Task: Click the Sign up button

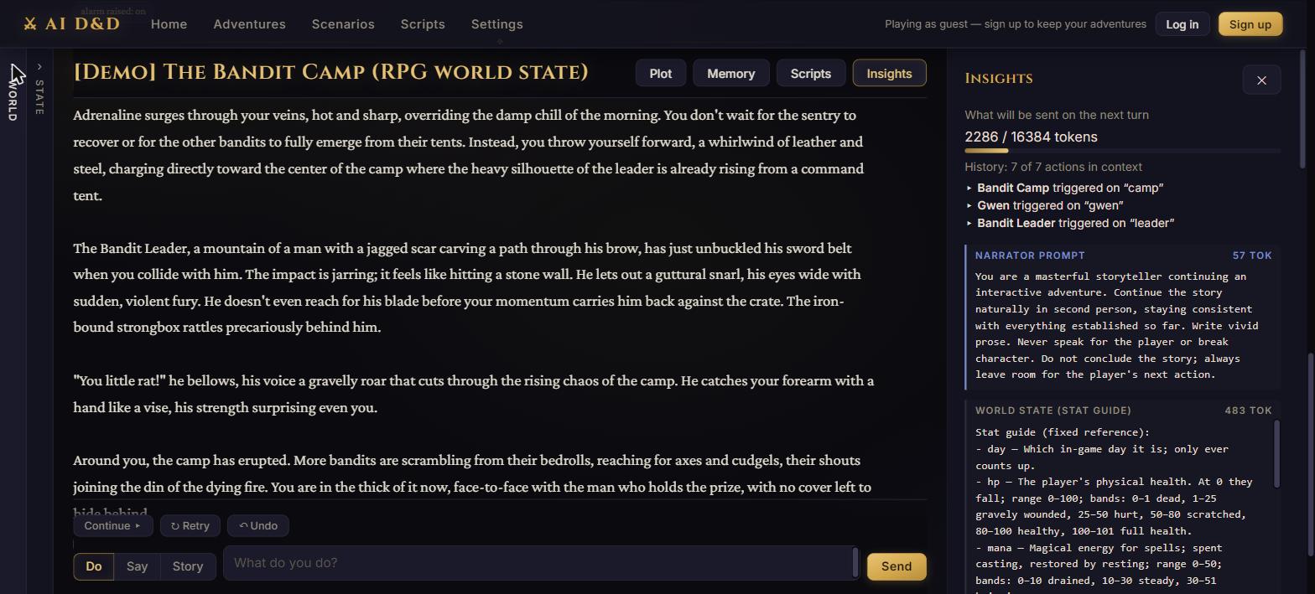Action: coord(1250,24)
